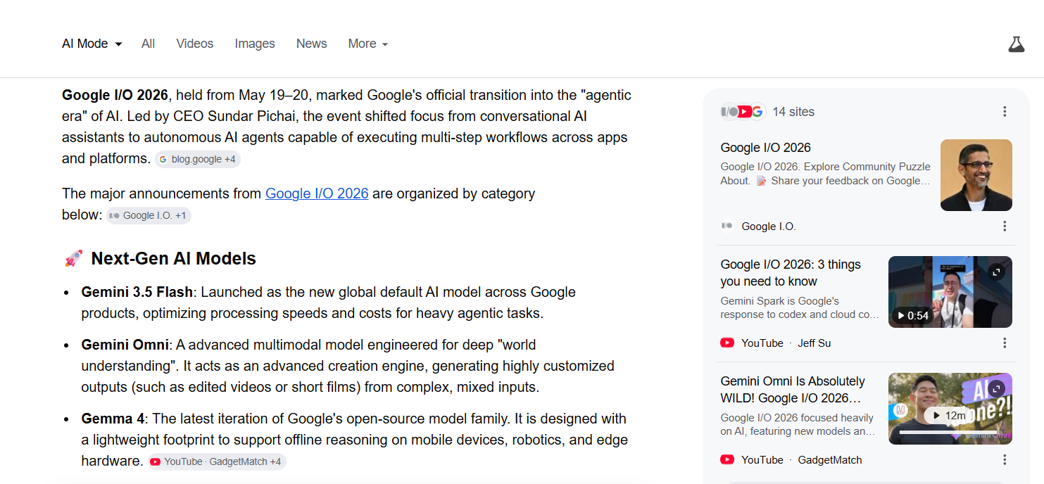This screenshot has height=484, width=1044.
Task: Follow the Google I/O 2026 hyperlink
Action: (317, 193)
